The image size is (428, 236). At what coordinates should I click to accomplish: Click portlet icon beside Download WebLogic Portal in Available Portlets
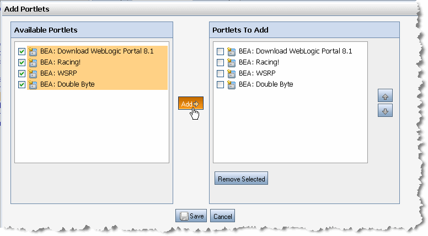pos(33,51)
